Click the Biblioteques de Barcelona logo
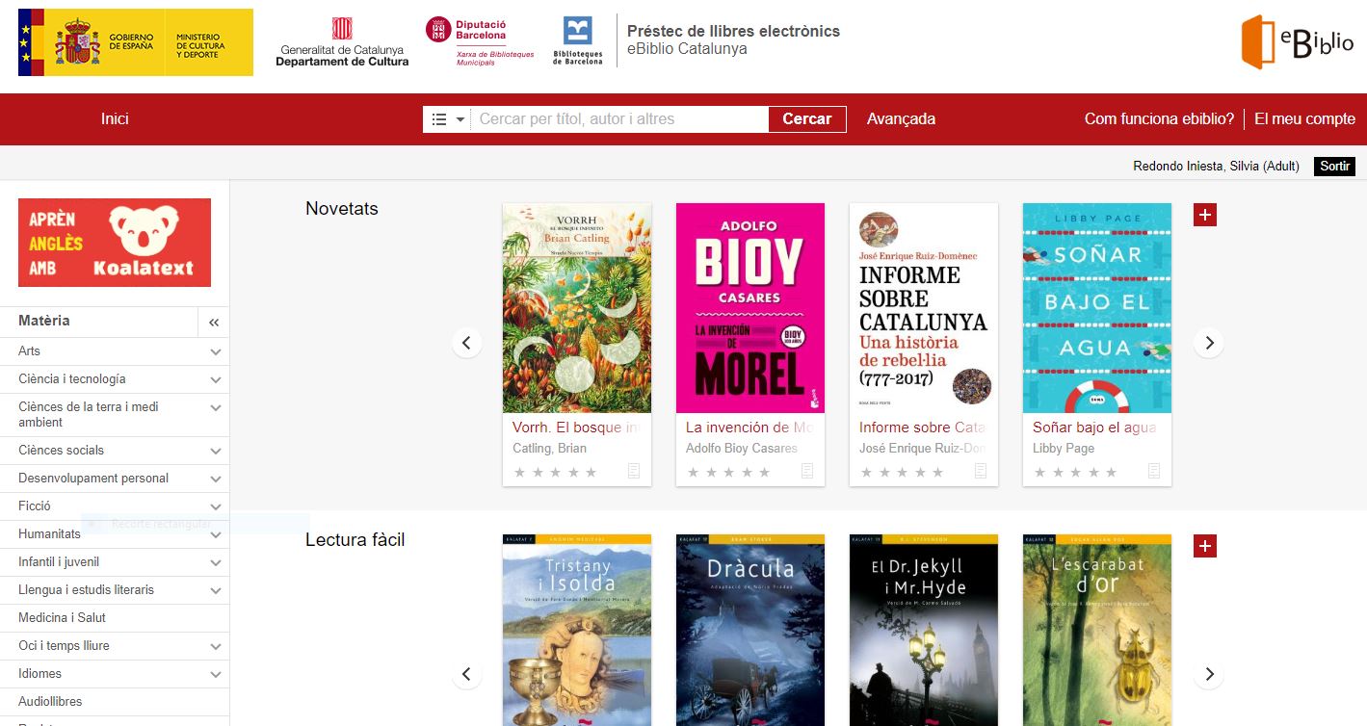 pos(578,42)
